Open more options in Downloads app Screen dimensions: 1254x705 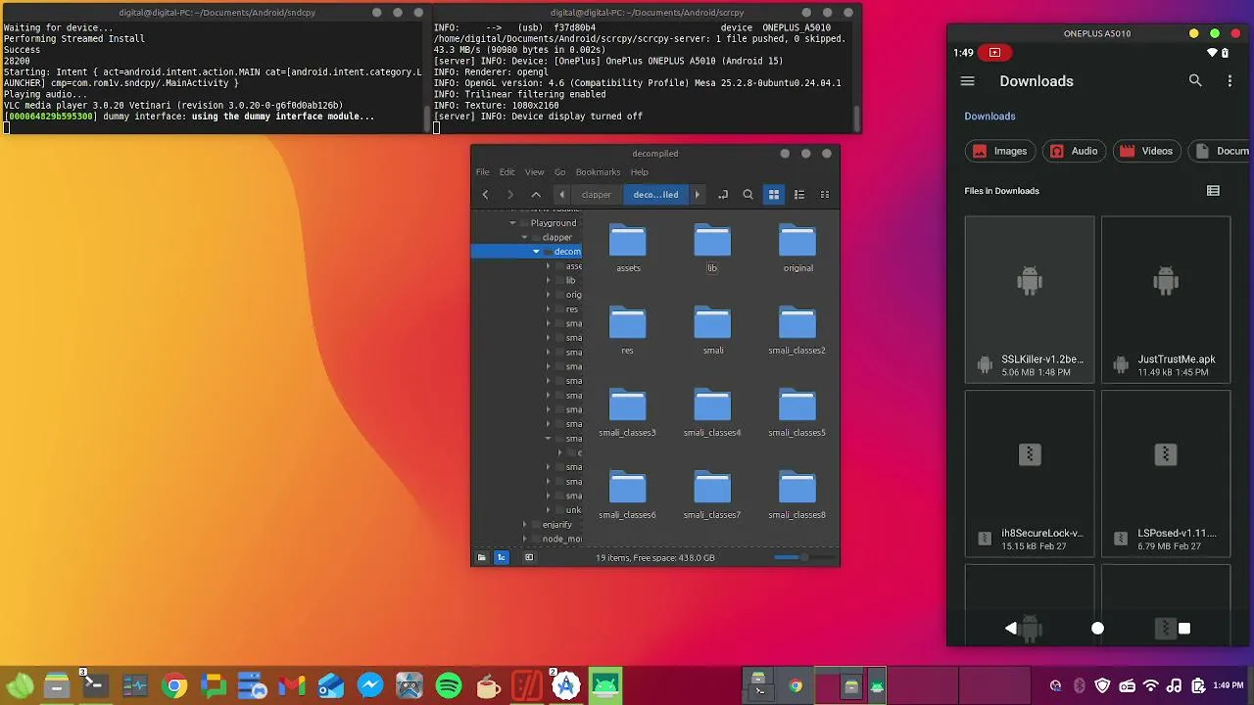[1230, 81]
